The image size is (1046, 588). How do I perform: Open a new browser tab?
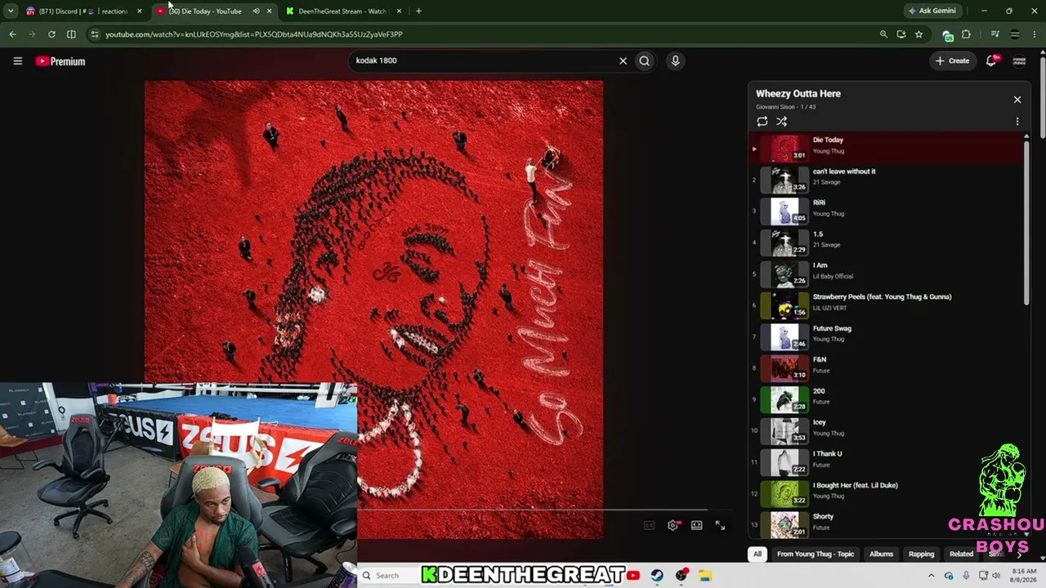[x=418, y=11]
